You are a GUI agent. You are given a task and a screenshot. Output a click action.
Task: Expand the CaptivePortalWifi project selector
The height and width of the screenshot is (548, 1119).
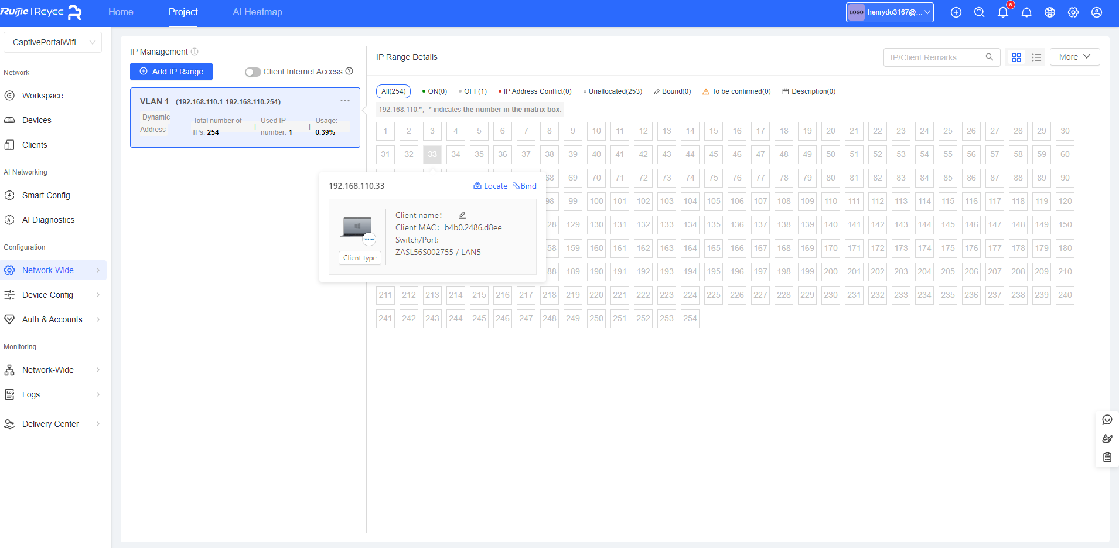point(53,42)
